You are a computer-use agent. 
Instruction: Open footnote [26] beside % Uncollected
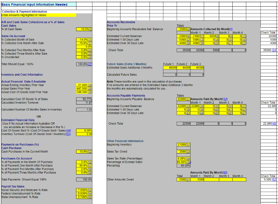tap(90, 57)
